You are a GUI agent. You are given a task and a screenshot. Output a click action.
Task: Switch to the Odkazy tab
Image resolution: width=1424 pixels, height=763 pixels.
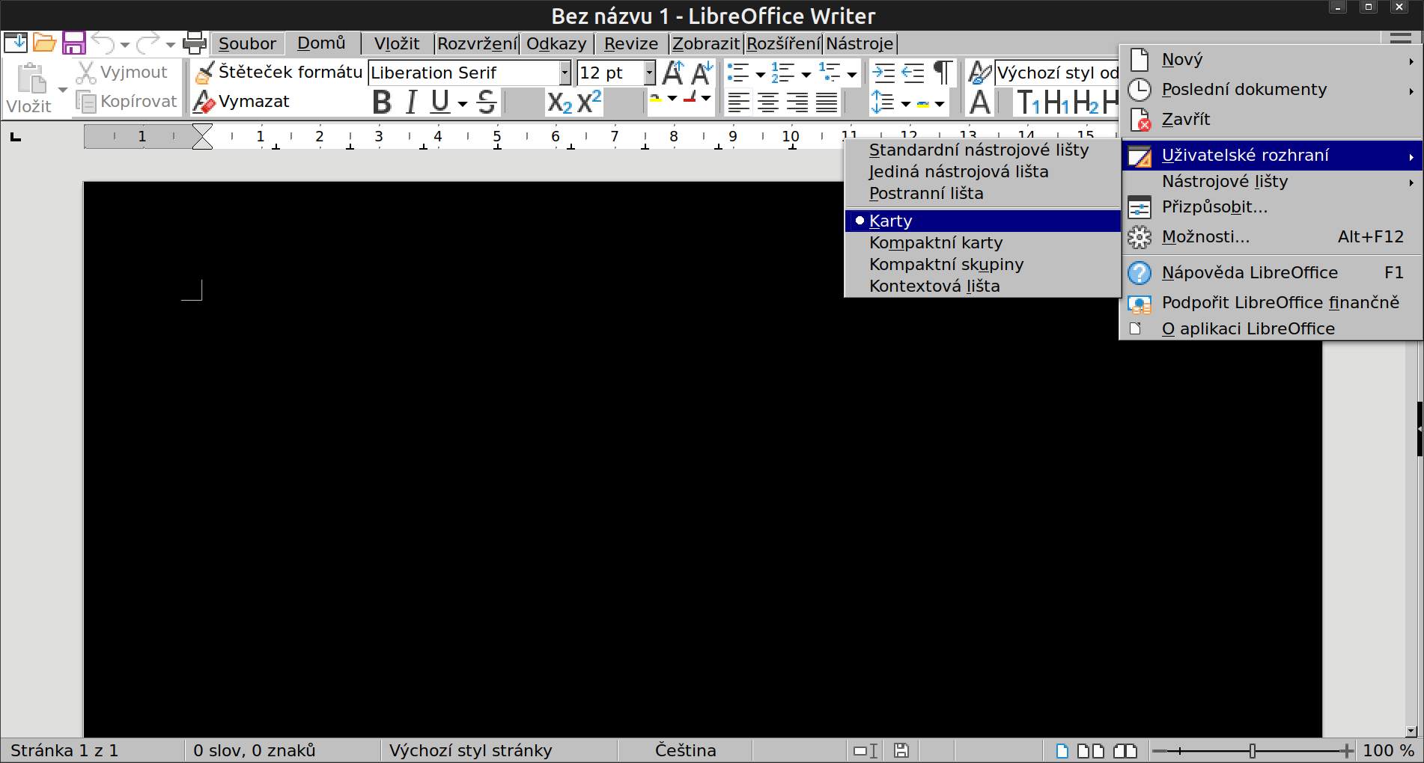556,43
